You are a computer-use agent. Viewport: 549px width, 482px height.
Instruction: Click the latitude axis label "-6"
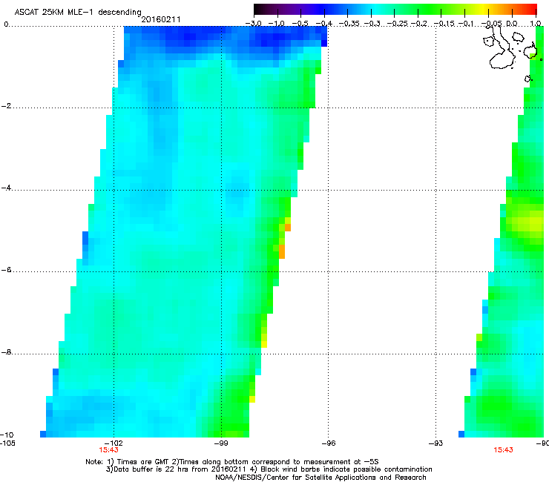[x=6, y=270]
